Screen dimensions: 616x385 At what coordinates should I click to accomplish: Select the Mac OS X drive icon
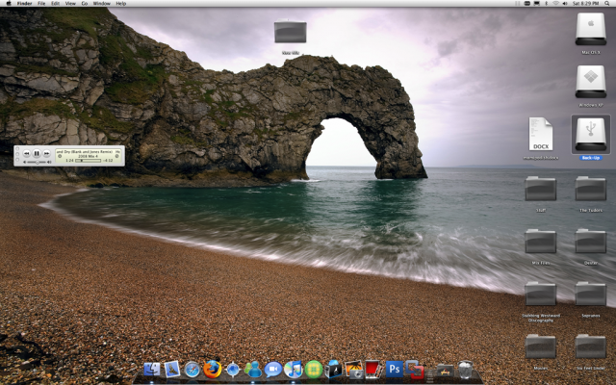tap(590, 30)
